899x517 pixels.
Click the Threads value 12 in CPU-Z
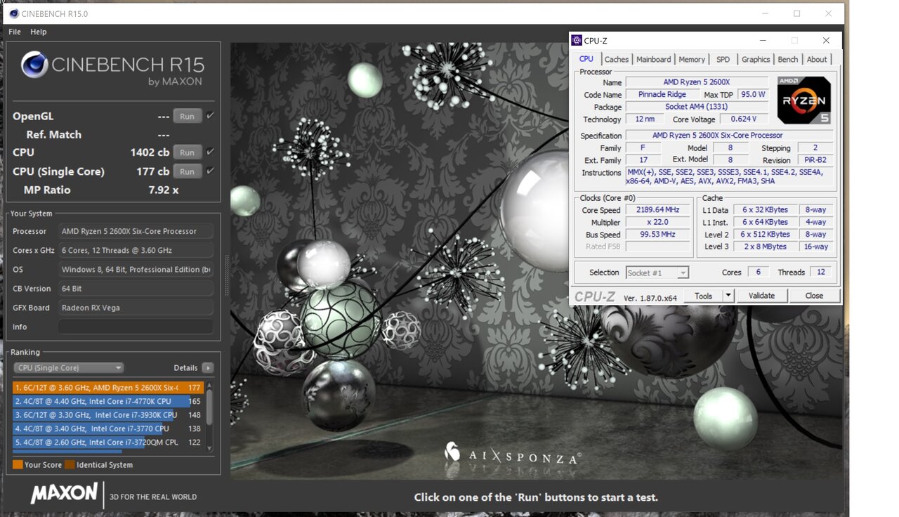coord(821,273)
